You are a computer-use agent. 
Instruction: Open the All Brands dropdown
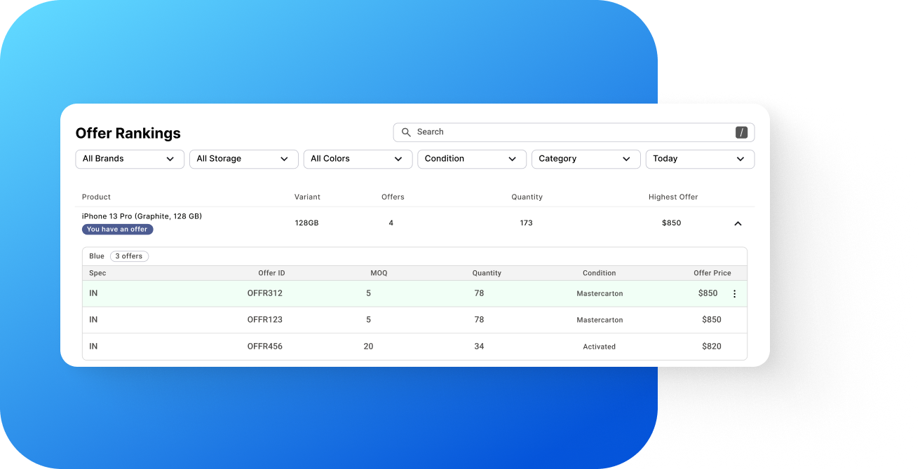[x=130, y=159]
